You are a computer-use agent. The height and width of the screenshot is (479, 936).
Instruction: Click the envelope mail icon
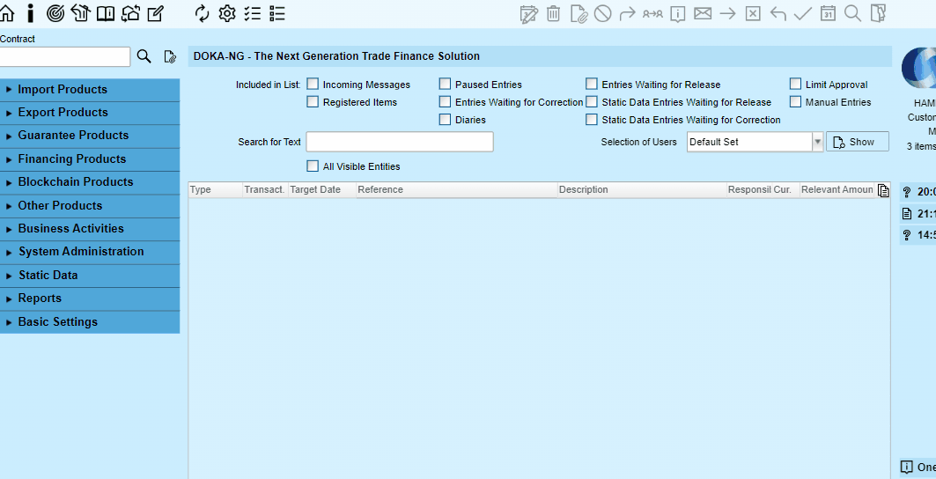703,13
